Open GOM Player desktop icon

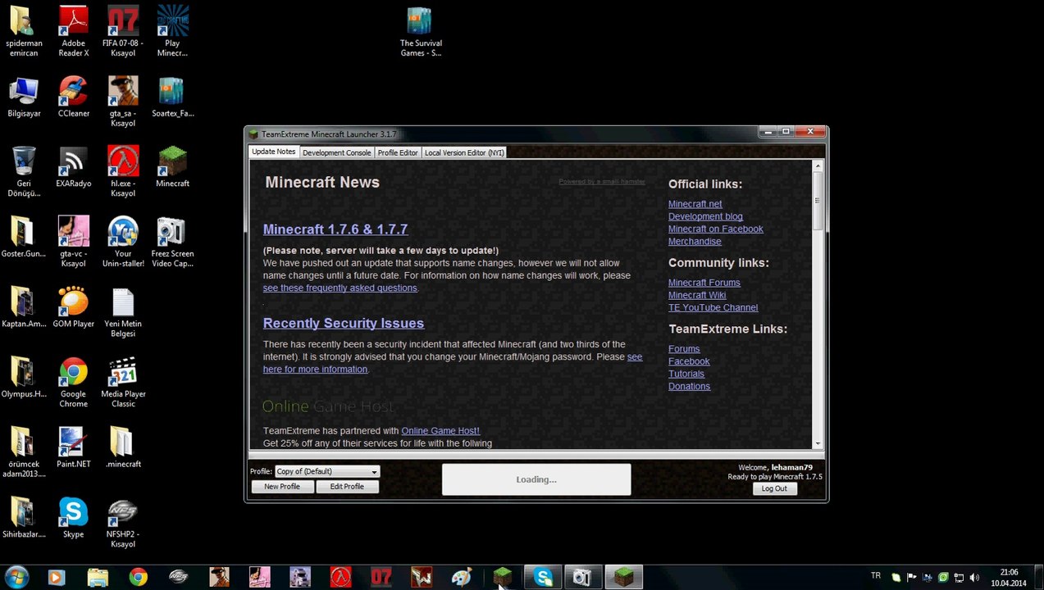coord(73,307)
